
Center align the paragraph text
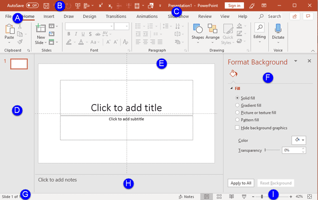point(145,42)
